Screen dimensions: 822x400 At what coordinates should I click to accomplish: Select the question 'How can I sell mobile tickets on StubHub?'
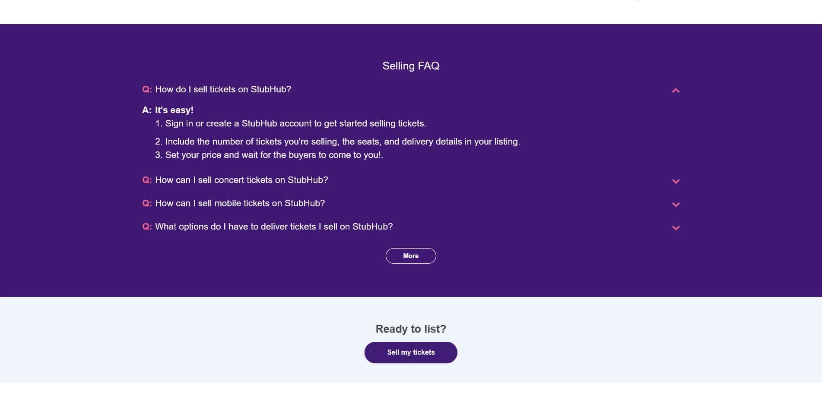240,203
